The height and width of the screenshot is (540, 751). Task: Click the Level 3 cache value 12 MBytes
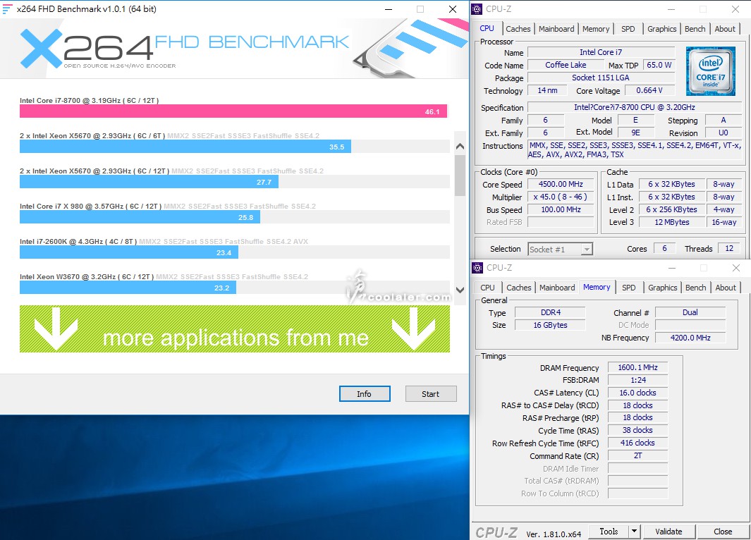pos(671,222)
